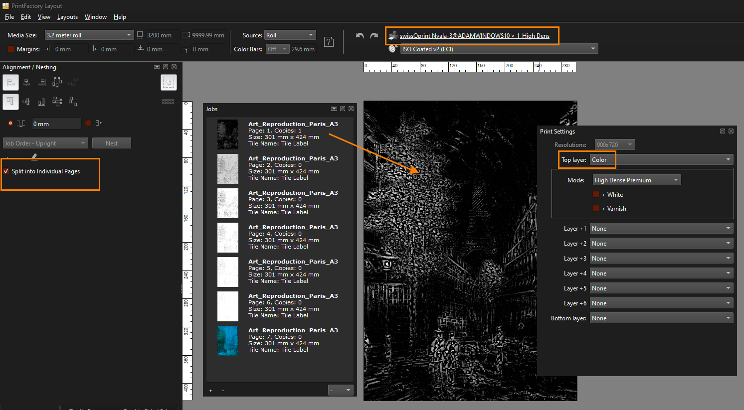Click the align bottom edges icon
The height and width of the screenshot is (410, 744).
pyautogui.click(x=42, y=102)
